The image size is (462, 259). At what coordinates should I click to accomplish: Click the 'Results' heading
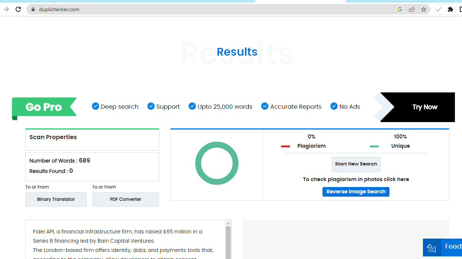click(237, 52)
